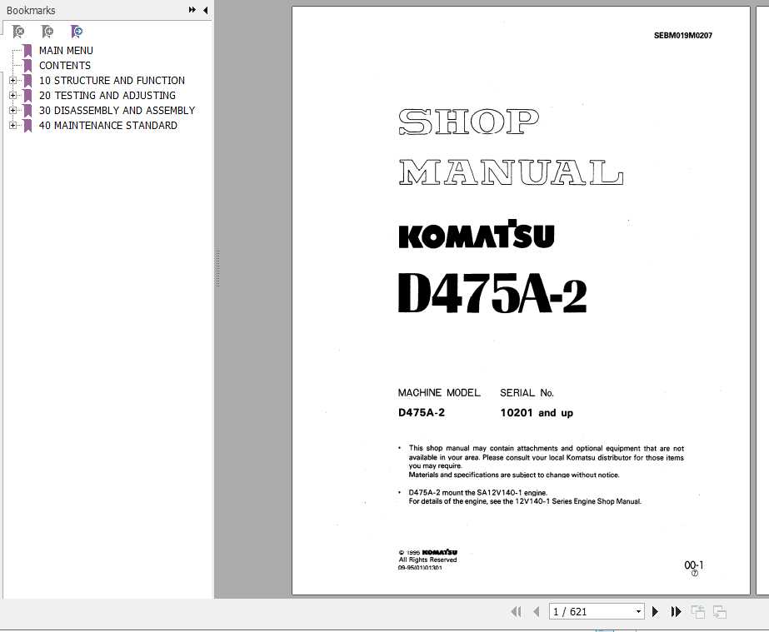Expand 40 MAINTENANCE STANDARD
769x632 pixels.
[12, 125]
